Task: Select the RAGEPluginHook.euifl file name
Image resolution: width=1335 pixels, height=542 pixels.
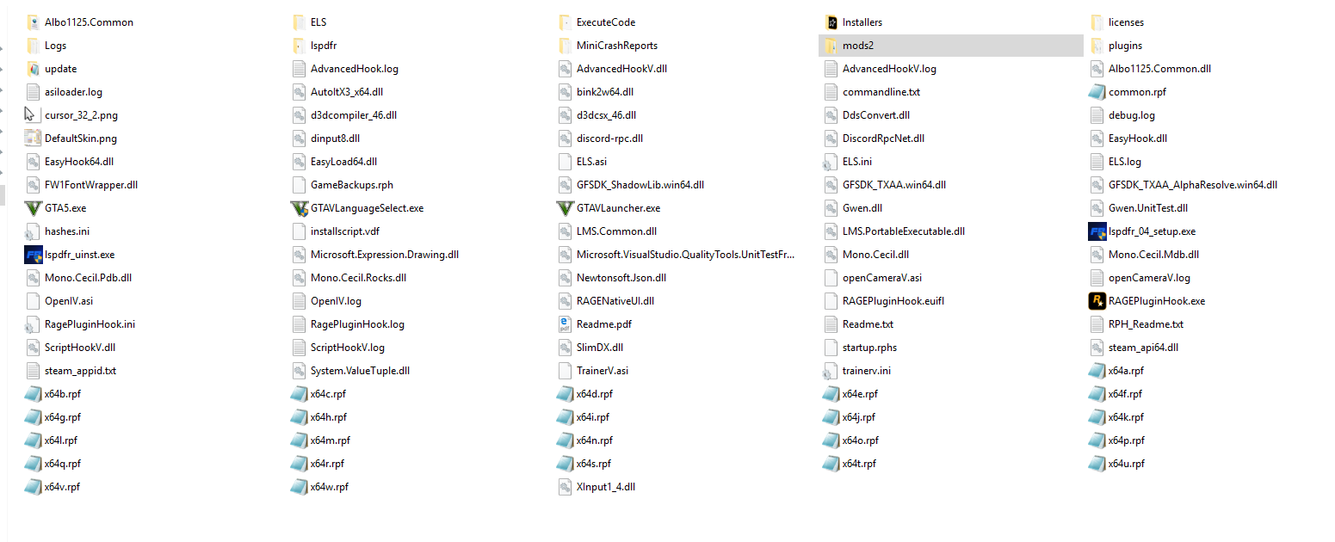Action: (893, 301)
